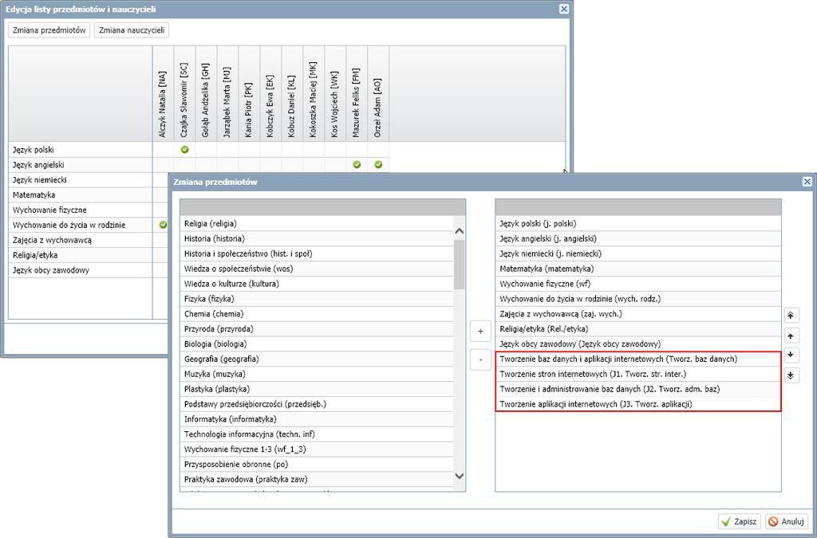Image resolution: width=817 pixels, height=538 pixels.
Task: Close the Zmiana przedmiotów dialog
Action: 807,182
